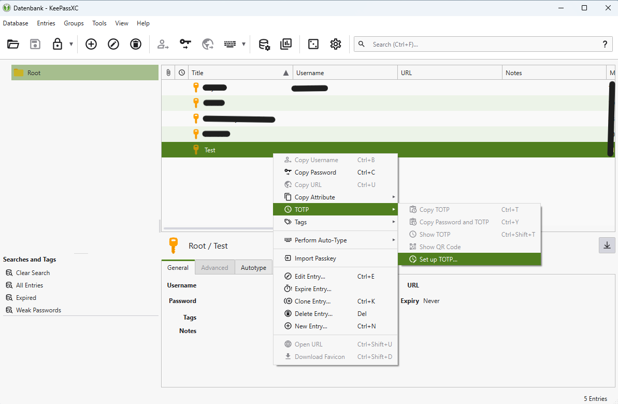Open the Database Reports icon
Image resolution: width=618 pixels, height=404 pixels.
pyautogui.click(x=286, y=44)
